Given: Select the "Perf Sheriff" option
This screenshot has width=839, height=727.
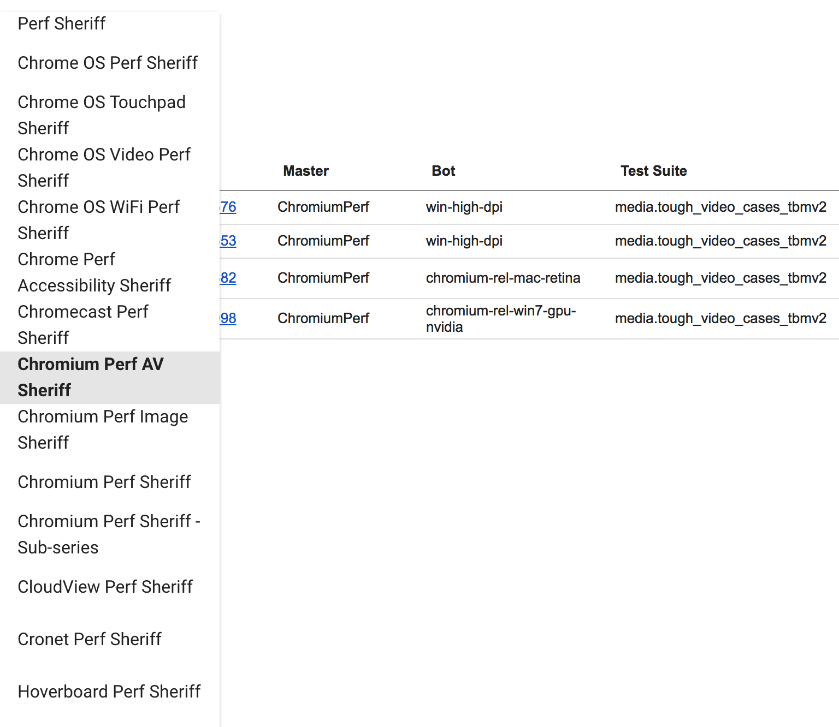Looking at the screenshot, I should click(62, 24).
